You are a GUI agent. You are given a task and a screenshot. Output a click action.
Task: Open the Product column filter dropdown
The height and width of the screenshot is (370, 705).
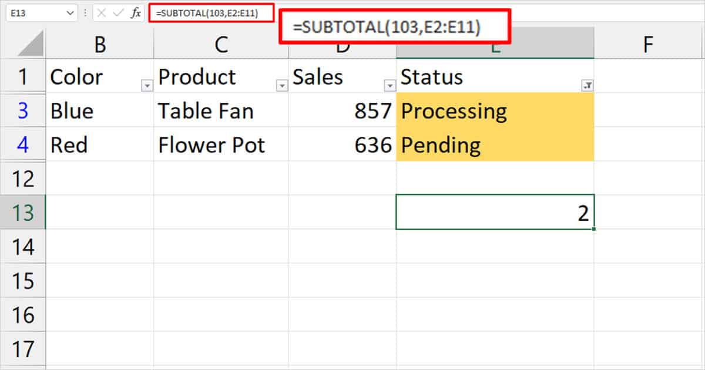click(282, 86)
